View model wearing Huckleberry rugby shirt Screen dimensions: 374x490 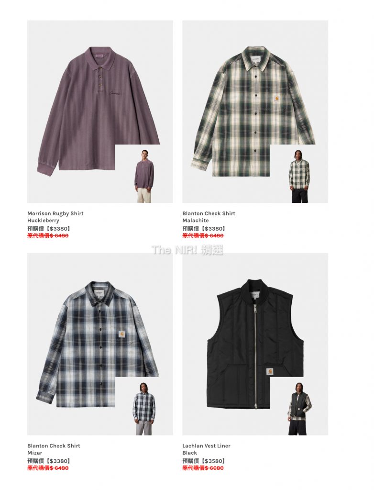pyautogui.click(x=144, y=177)
